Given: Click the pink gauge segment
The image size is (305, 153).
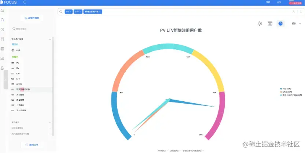Looking at the screenshot, I should pos(220,116).
